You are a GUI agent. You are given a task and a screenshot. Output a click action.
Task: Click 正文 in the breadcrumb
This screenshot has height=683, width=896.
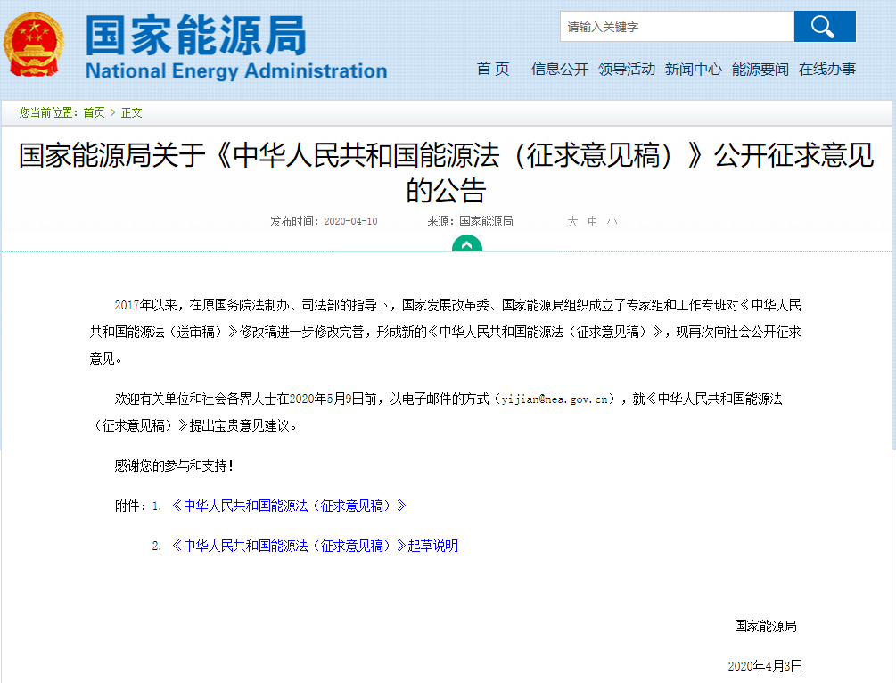click(131, 112)
